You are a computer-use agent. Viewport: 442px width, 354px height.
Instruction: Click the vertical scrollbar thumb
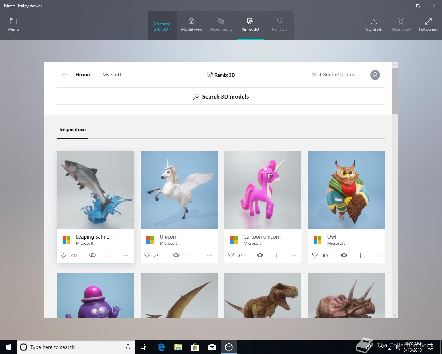pyautogui.click(x=395, y=91)
